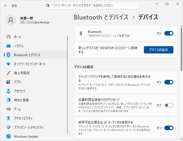Click the アプリ icon
The height and width of the screenshot is (141, 183).
click(x=8, y=82)
